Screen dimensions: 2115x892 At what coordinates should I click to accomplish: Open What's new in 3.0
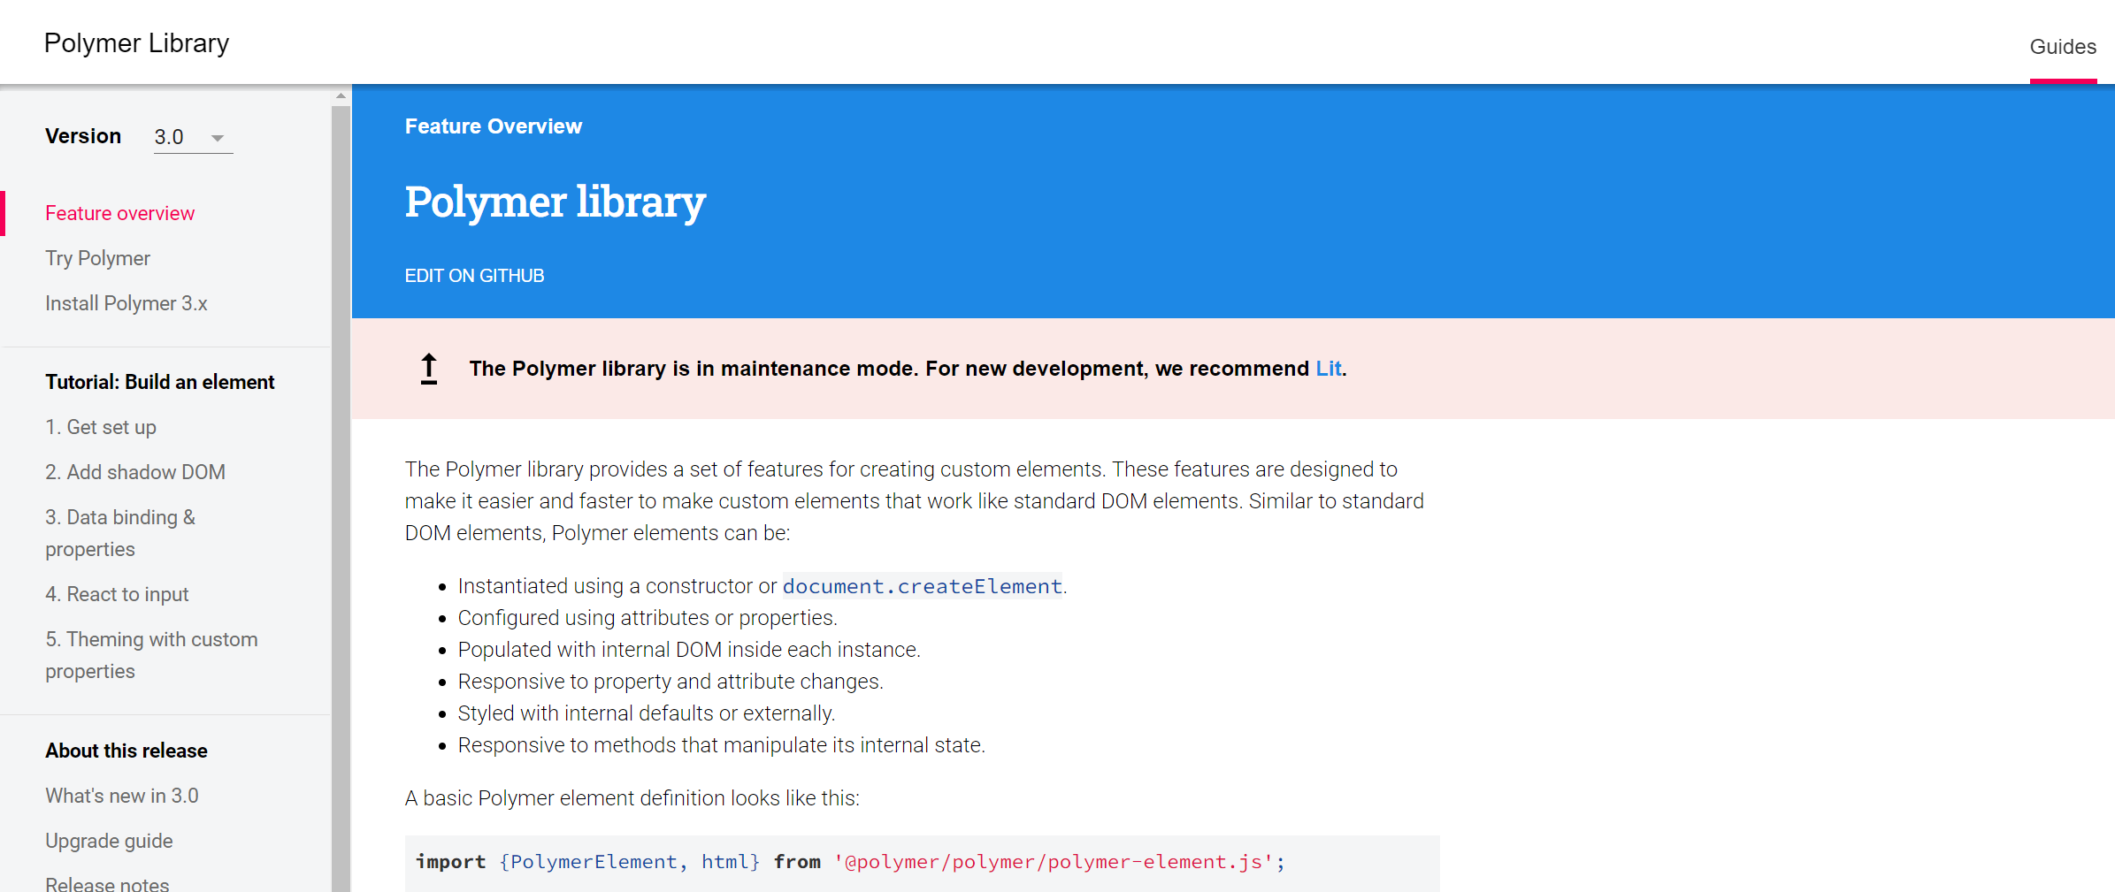[122, 796]
